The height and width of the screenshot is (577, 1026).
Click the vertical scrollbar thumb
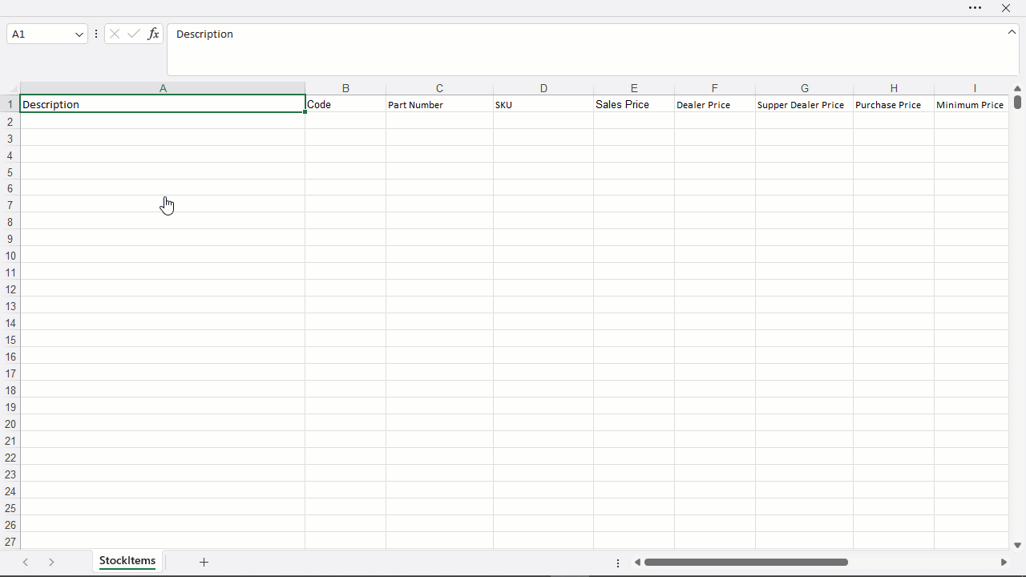tap(1017, 102)
